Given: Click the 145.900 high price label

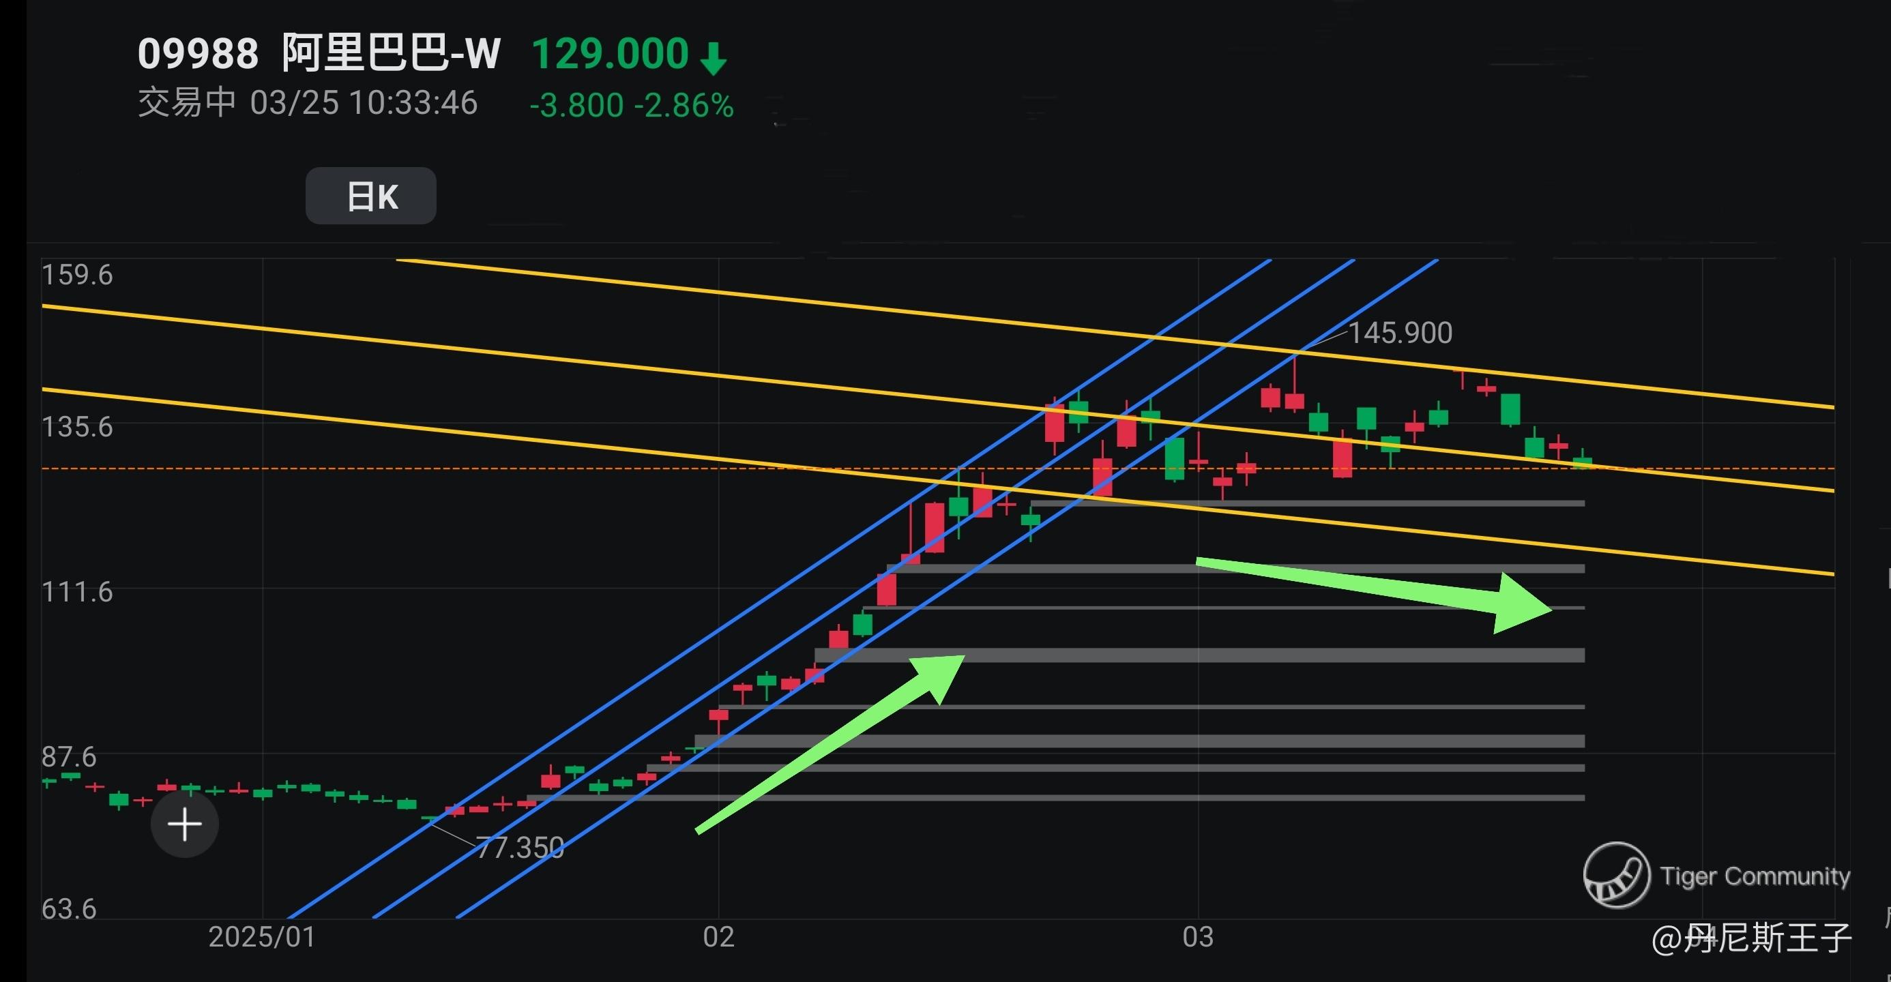Looking at the screenshot, I should point(1400,333).
